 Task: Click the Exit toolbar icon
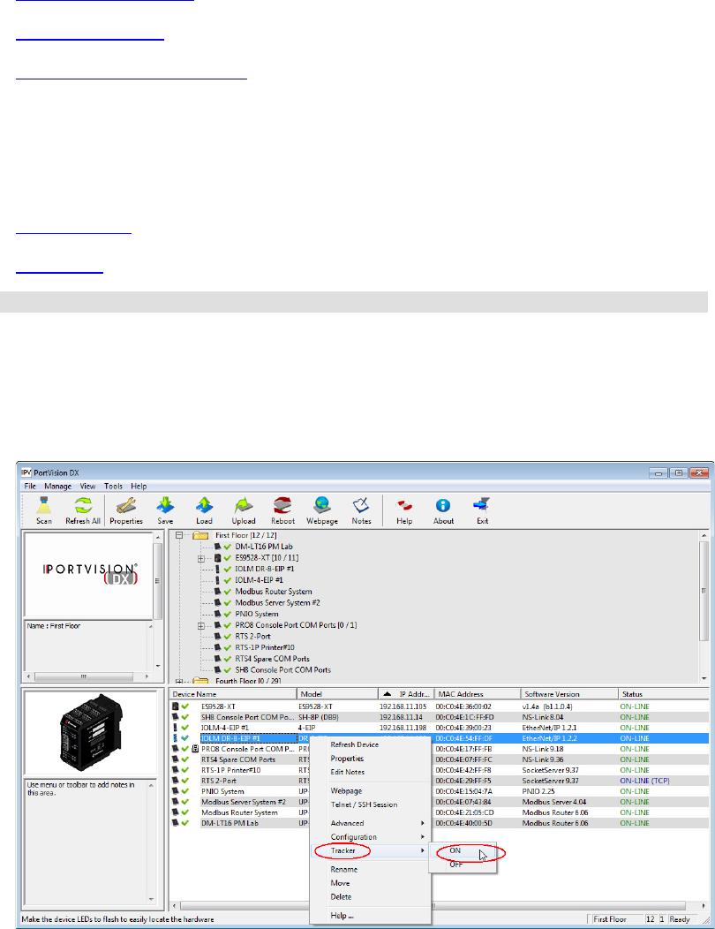(x=482, y=510)
